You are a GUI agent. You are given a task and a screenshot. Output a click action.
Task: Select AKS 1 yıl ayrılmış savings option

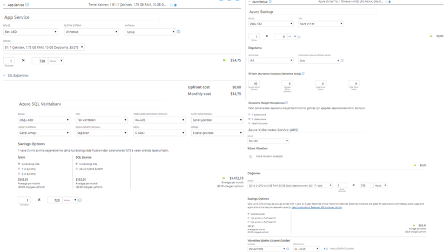coord(248,218)
